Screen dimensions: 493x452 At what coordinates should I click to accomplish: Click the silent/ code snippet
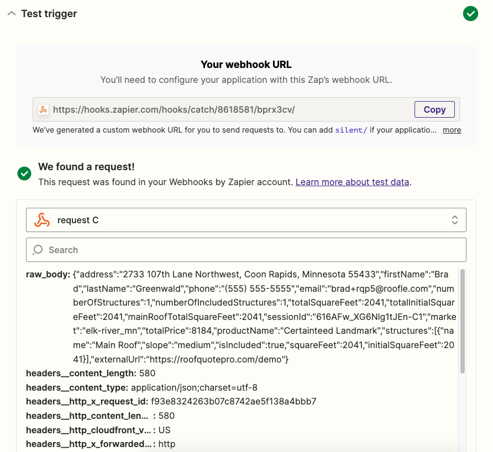(x=351, y=130)
